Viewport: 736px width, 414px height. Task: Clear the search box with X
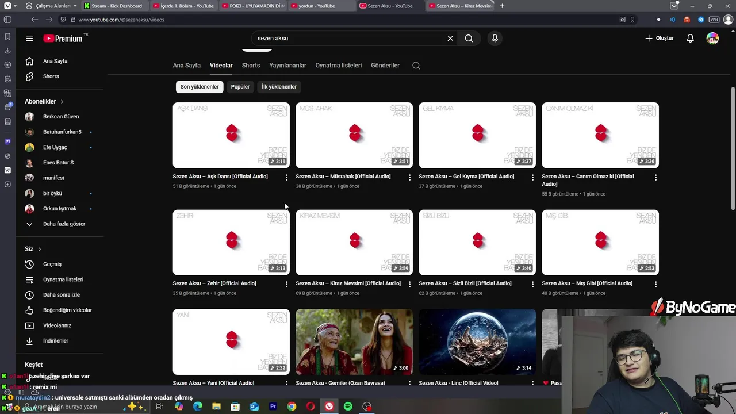pyautogui.click(x=450, y=39)
